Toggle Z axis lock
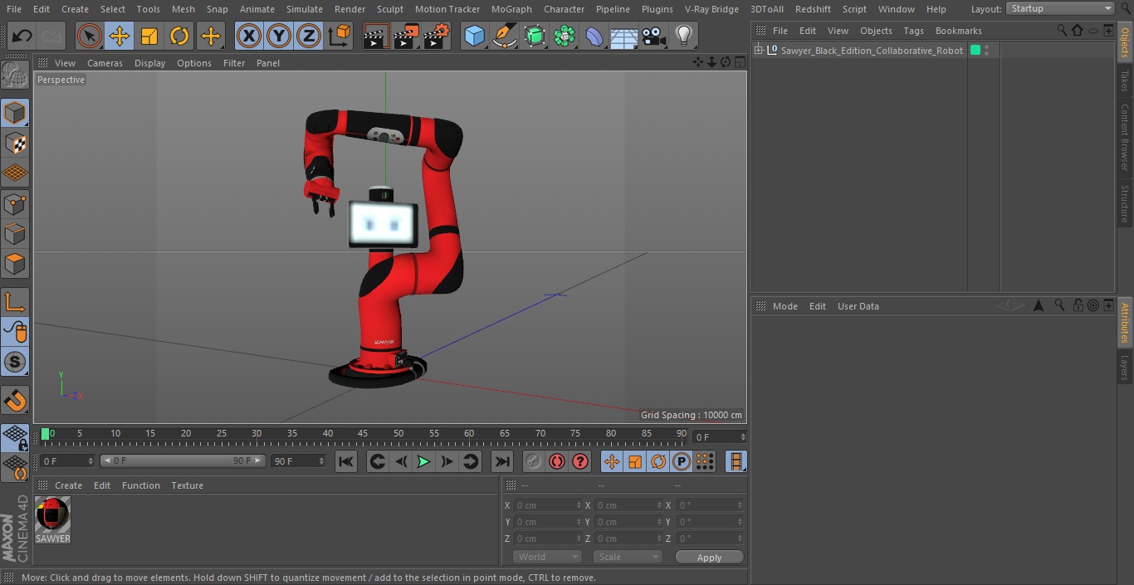Image resolution: width=1134 pixels, height=585 pixels. click(x=309, y=36)
